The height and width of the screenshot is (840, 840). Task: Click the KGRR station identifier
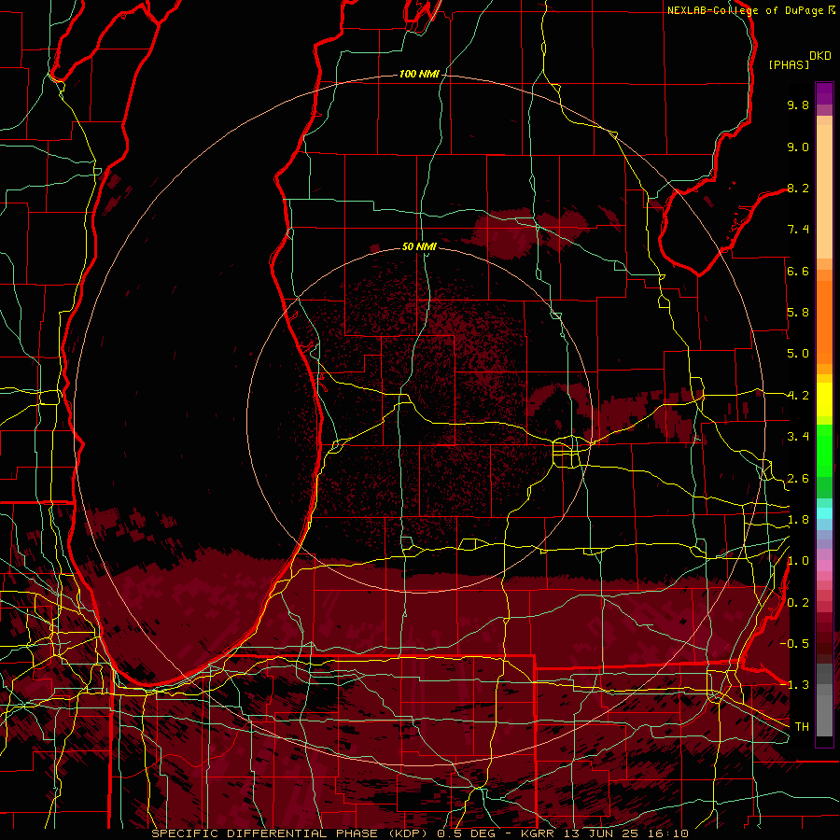pyautogui.click(x=539, y=833)
